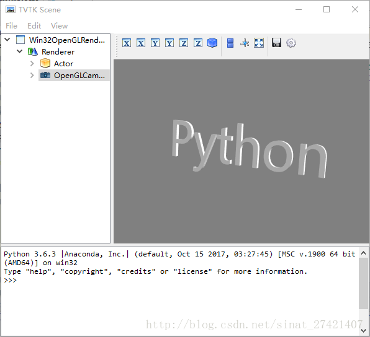Click the 3D Python text in the scene
The image size is (370, 337).
tap(249, 149)
